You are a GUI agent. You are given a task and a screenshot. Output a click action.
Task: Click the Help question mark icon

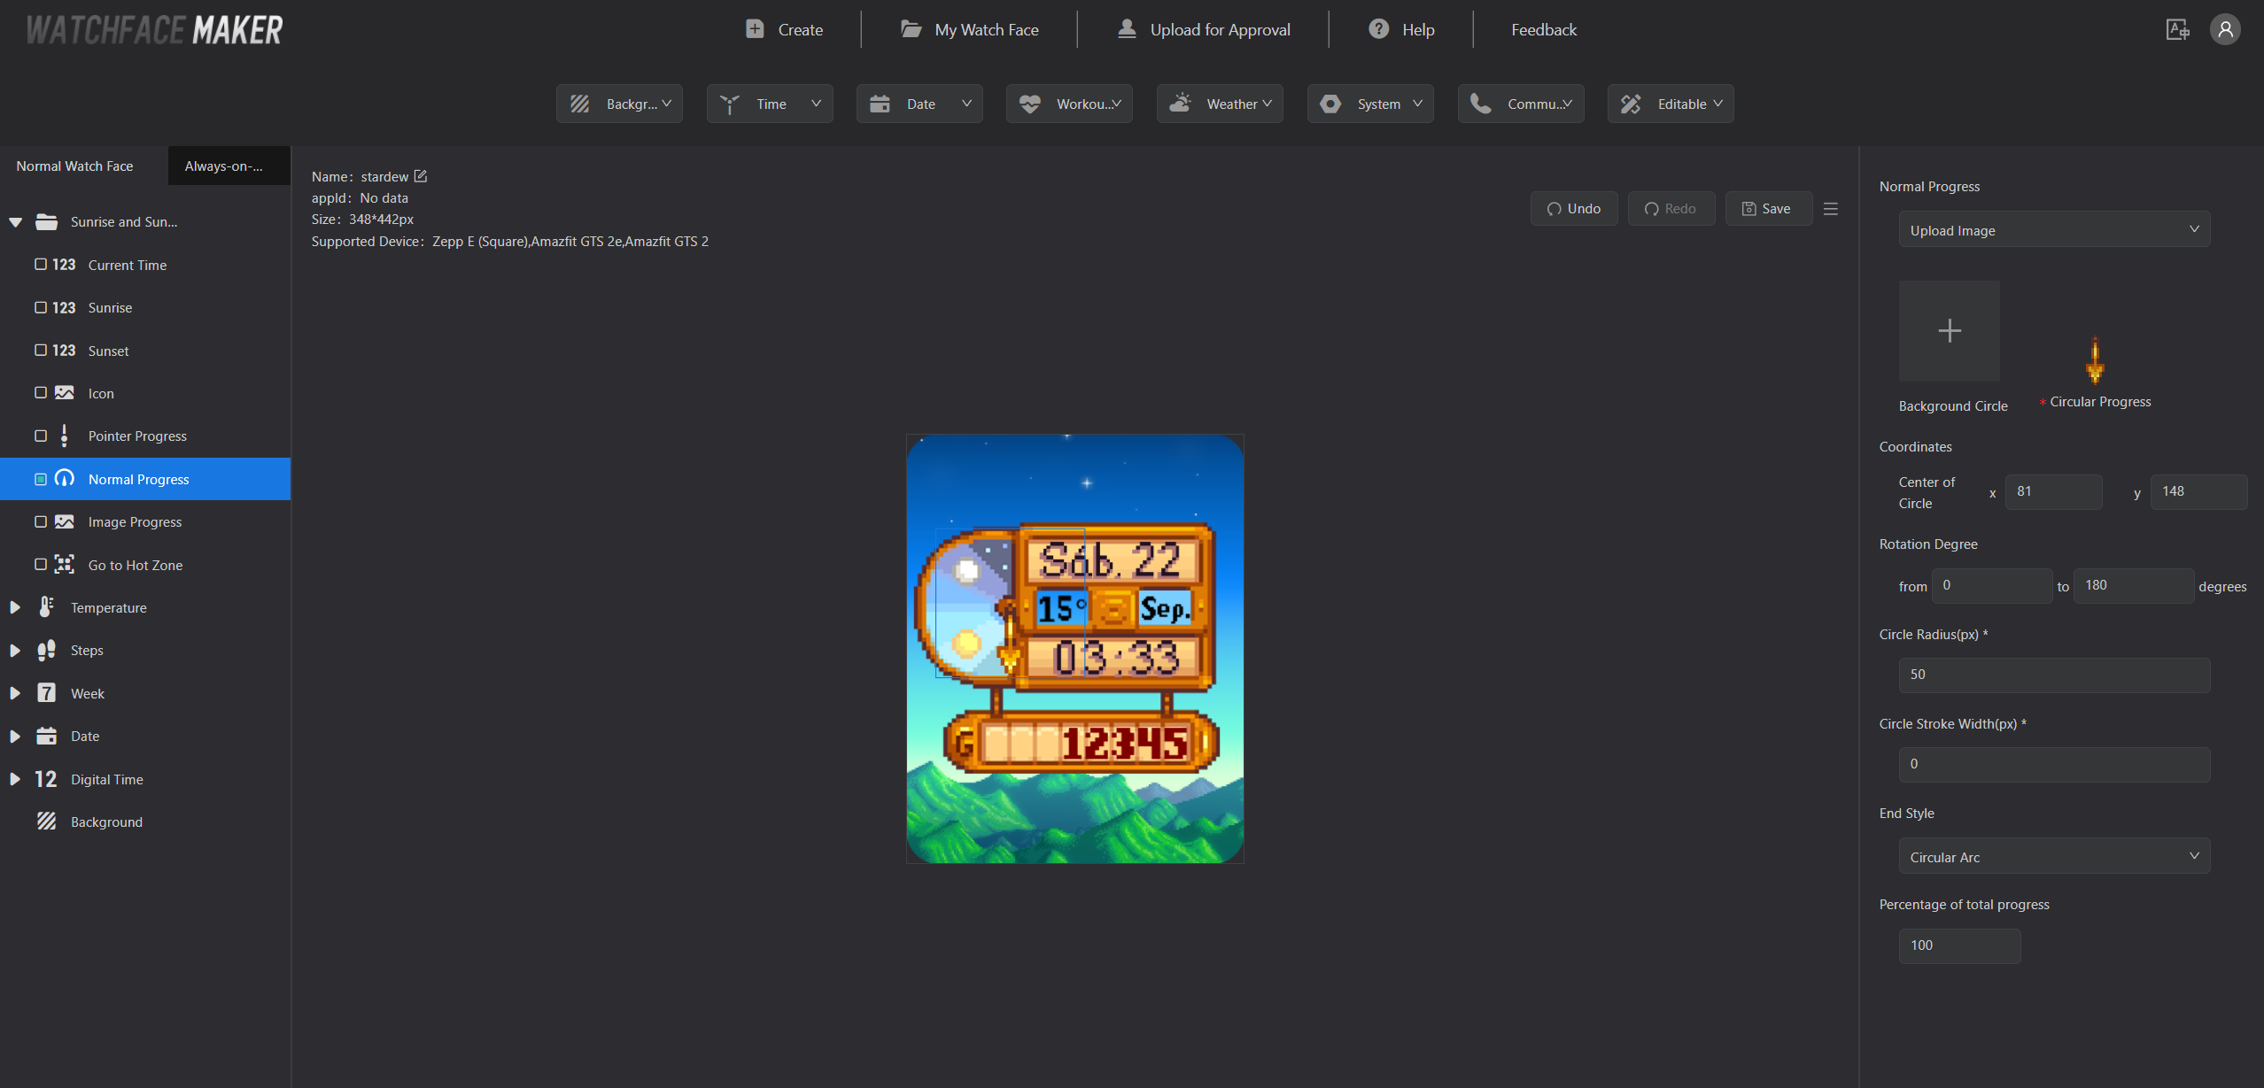point(1378,29)
